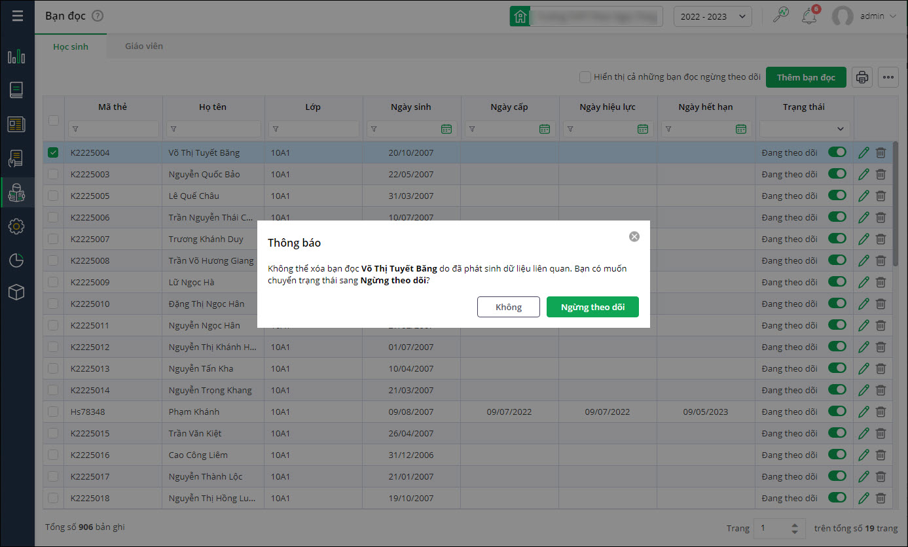Click the printer icon
This screenshot has width=908, height=547.
[862, 77]
